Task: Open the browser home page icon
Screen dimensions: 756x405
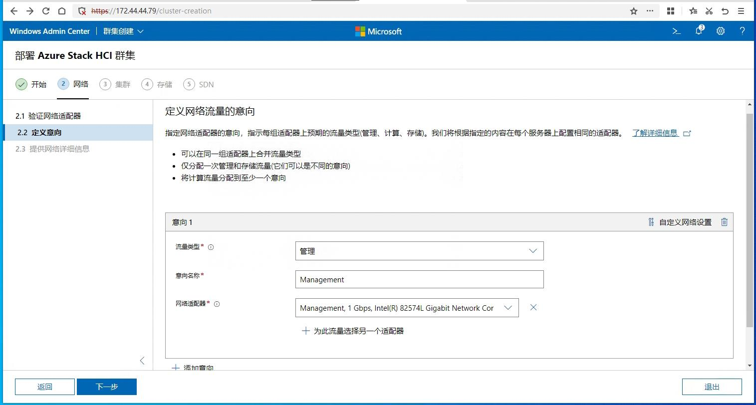Action: pos(62,11)
